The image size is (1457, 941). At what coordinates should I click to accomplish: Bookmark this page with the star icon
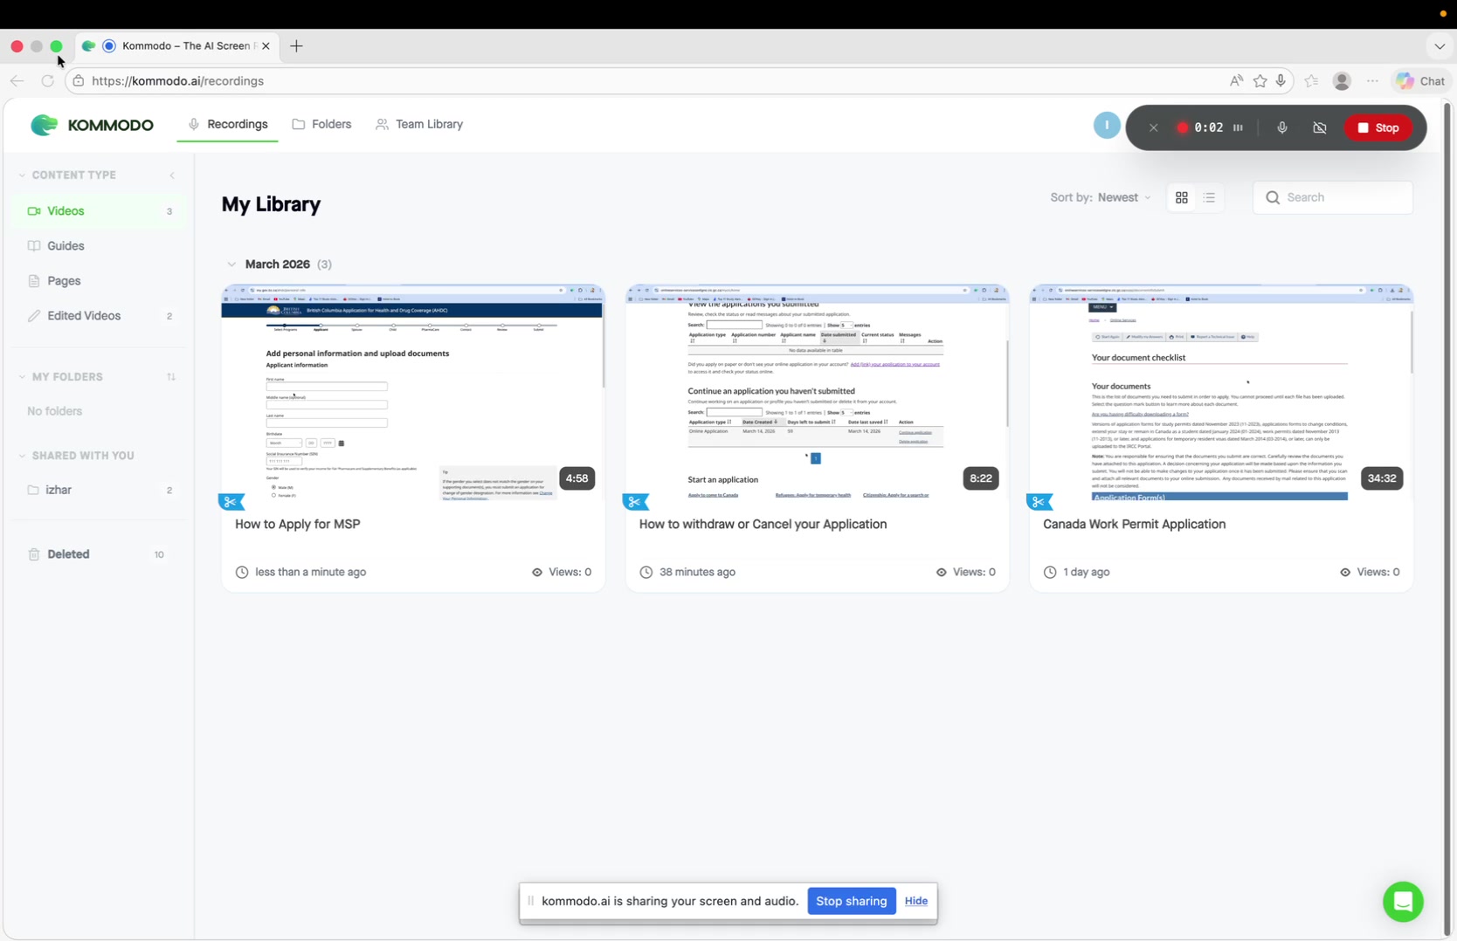(1260, 81)
